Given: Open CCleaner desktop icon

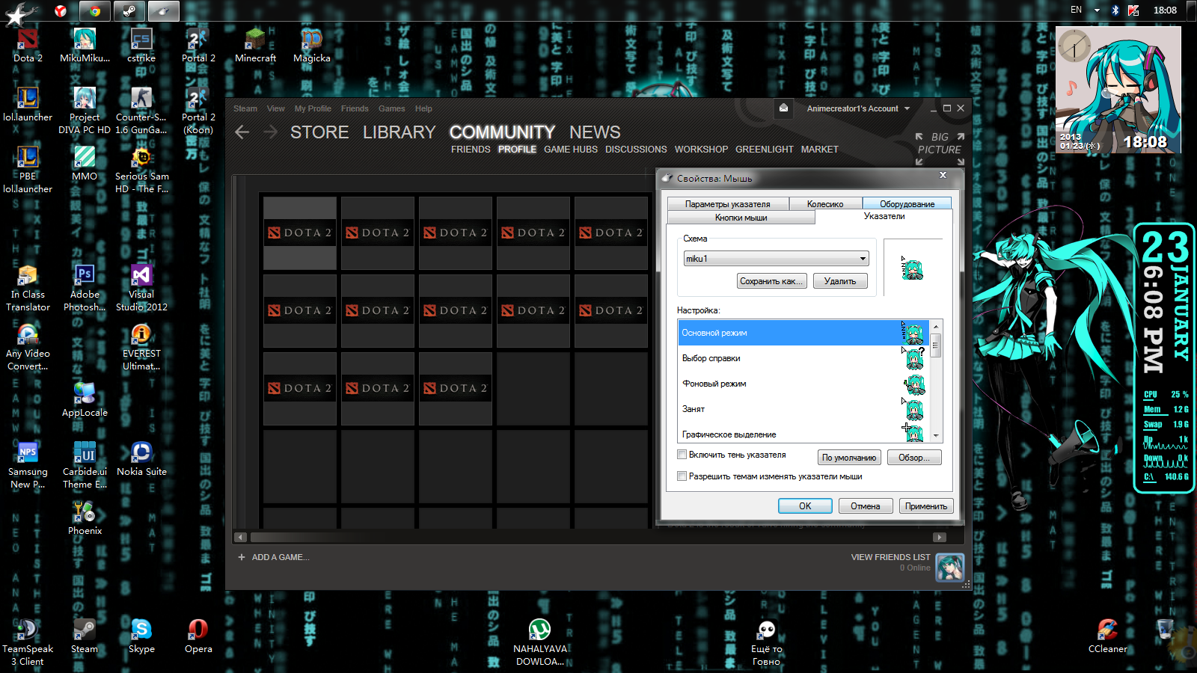Looking at the screenshot, I should click(1108, 636).
